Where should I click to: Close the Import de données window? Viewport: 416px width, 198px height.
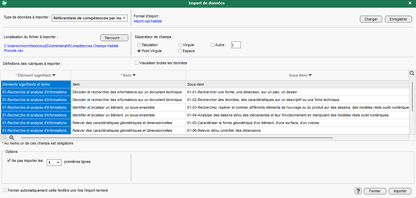tap(410, 3)
